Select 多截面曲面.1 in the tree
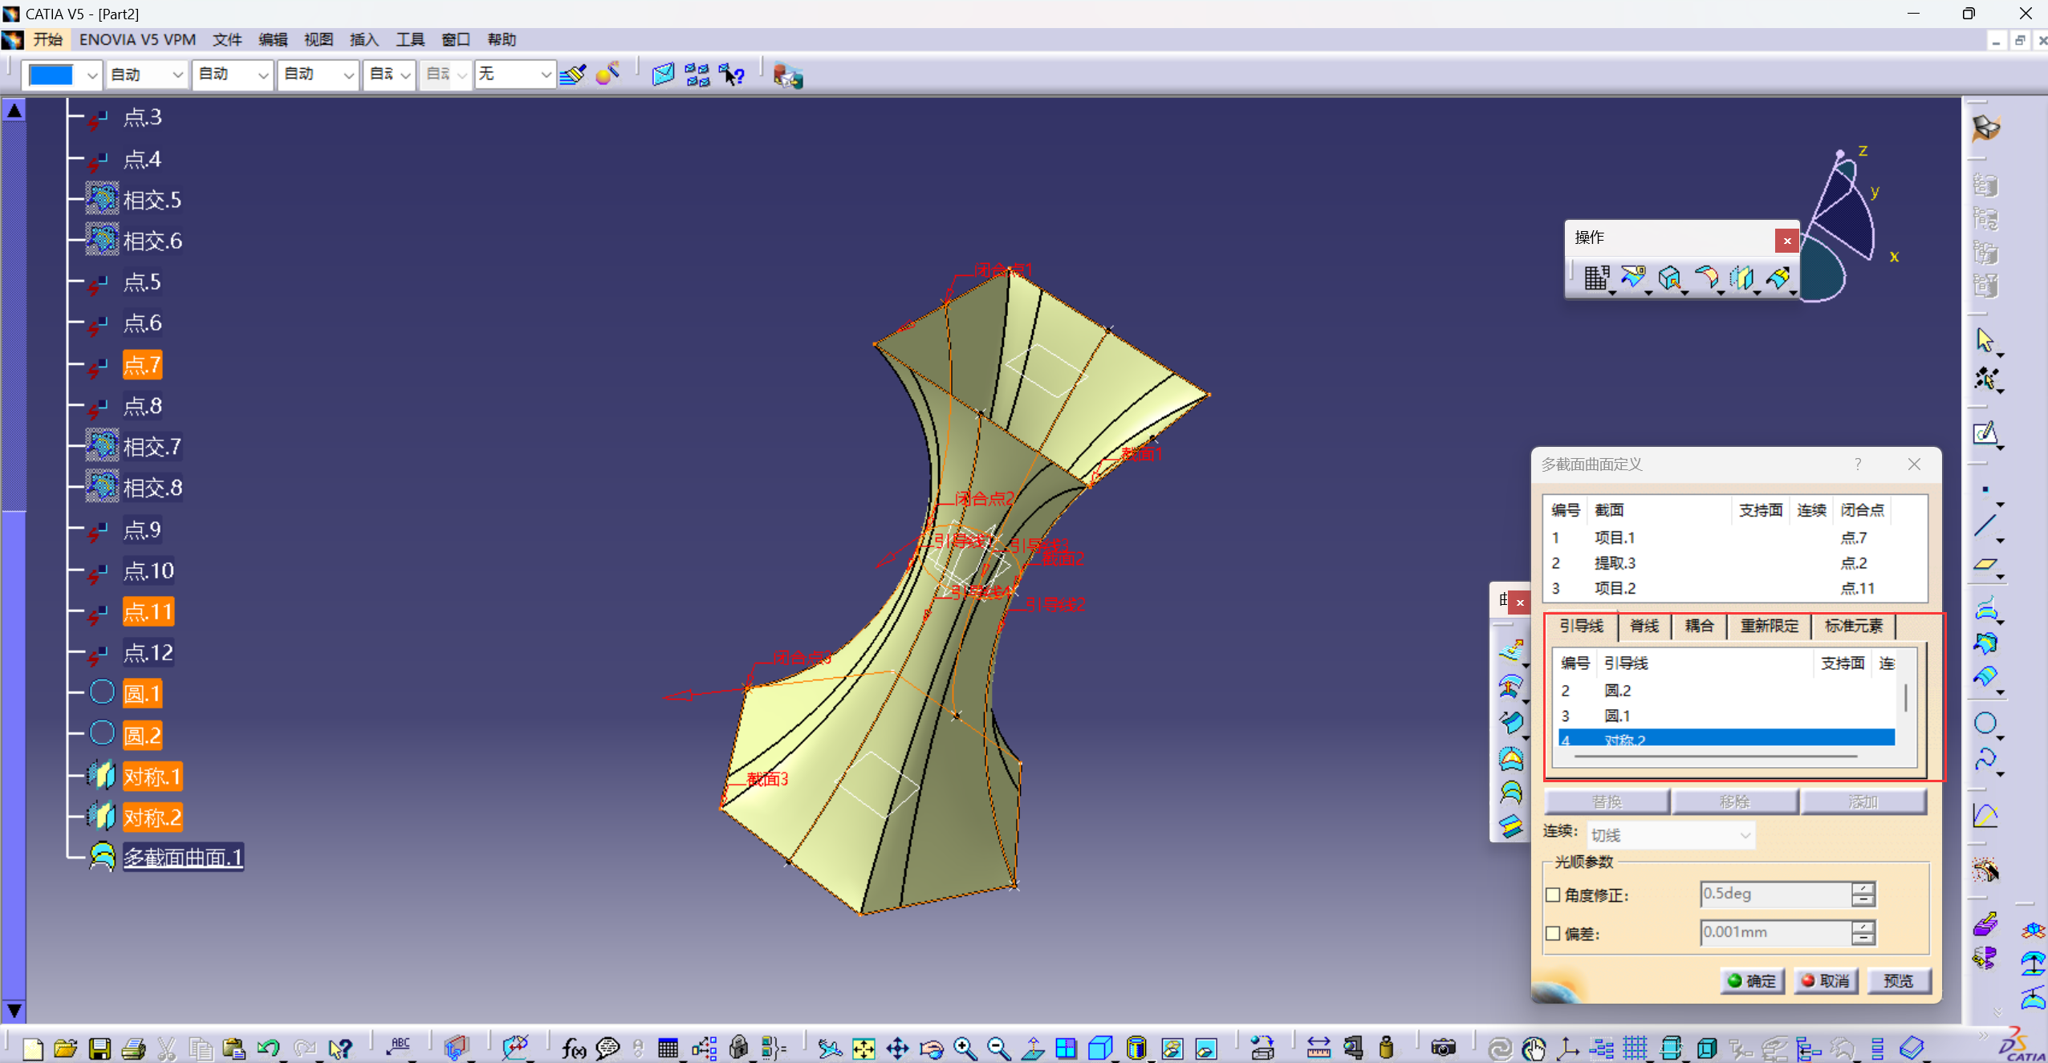Viewport: 2048px width, 1063px height. [x=182, y=857]
